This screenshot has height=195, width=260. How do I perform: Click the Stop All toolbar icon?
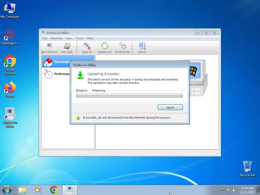[87, 48]
